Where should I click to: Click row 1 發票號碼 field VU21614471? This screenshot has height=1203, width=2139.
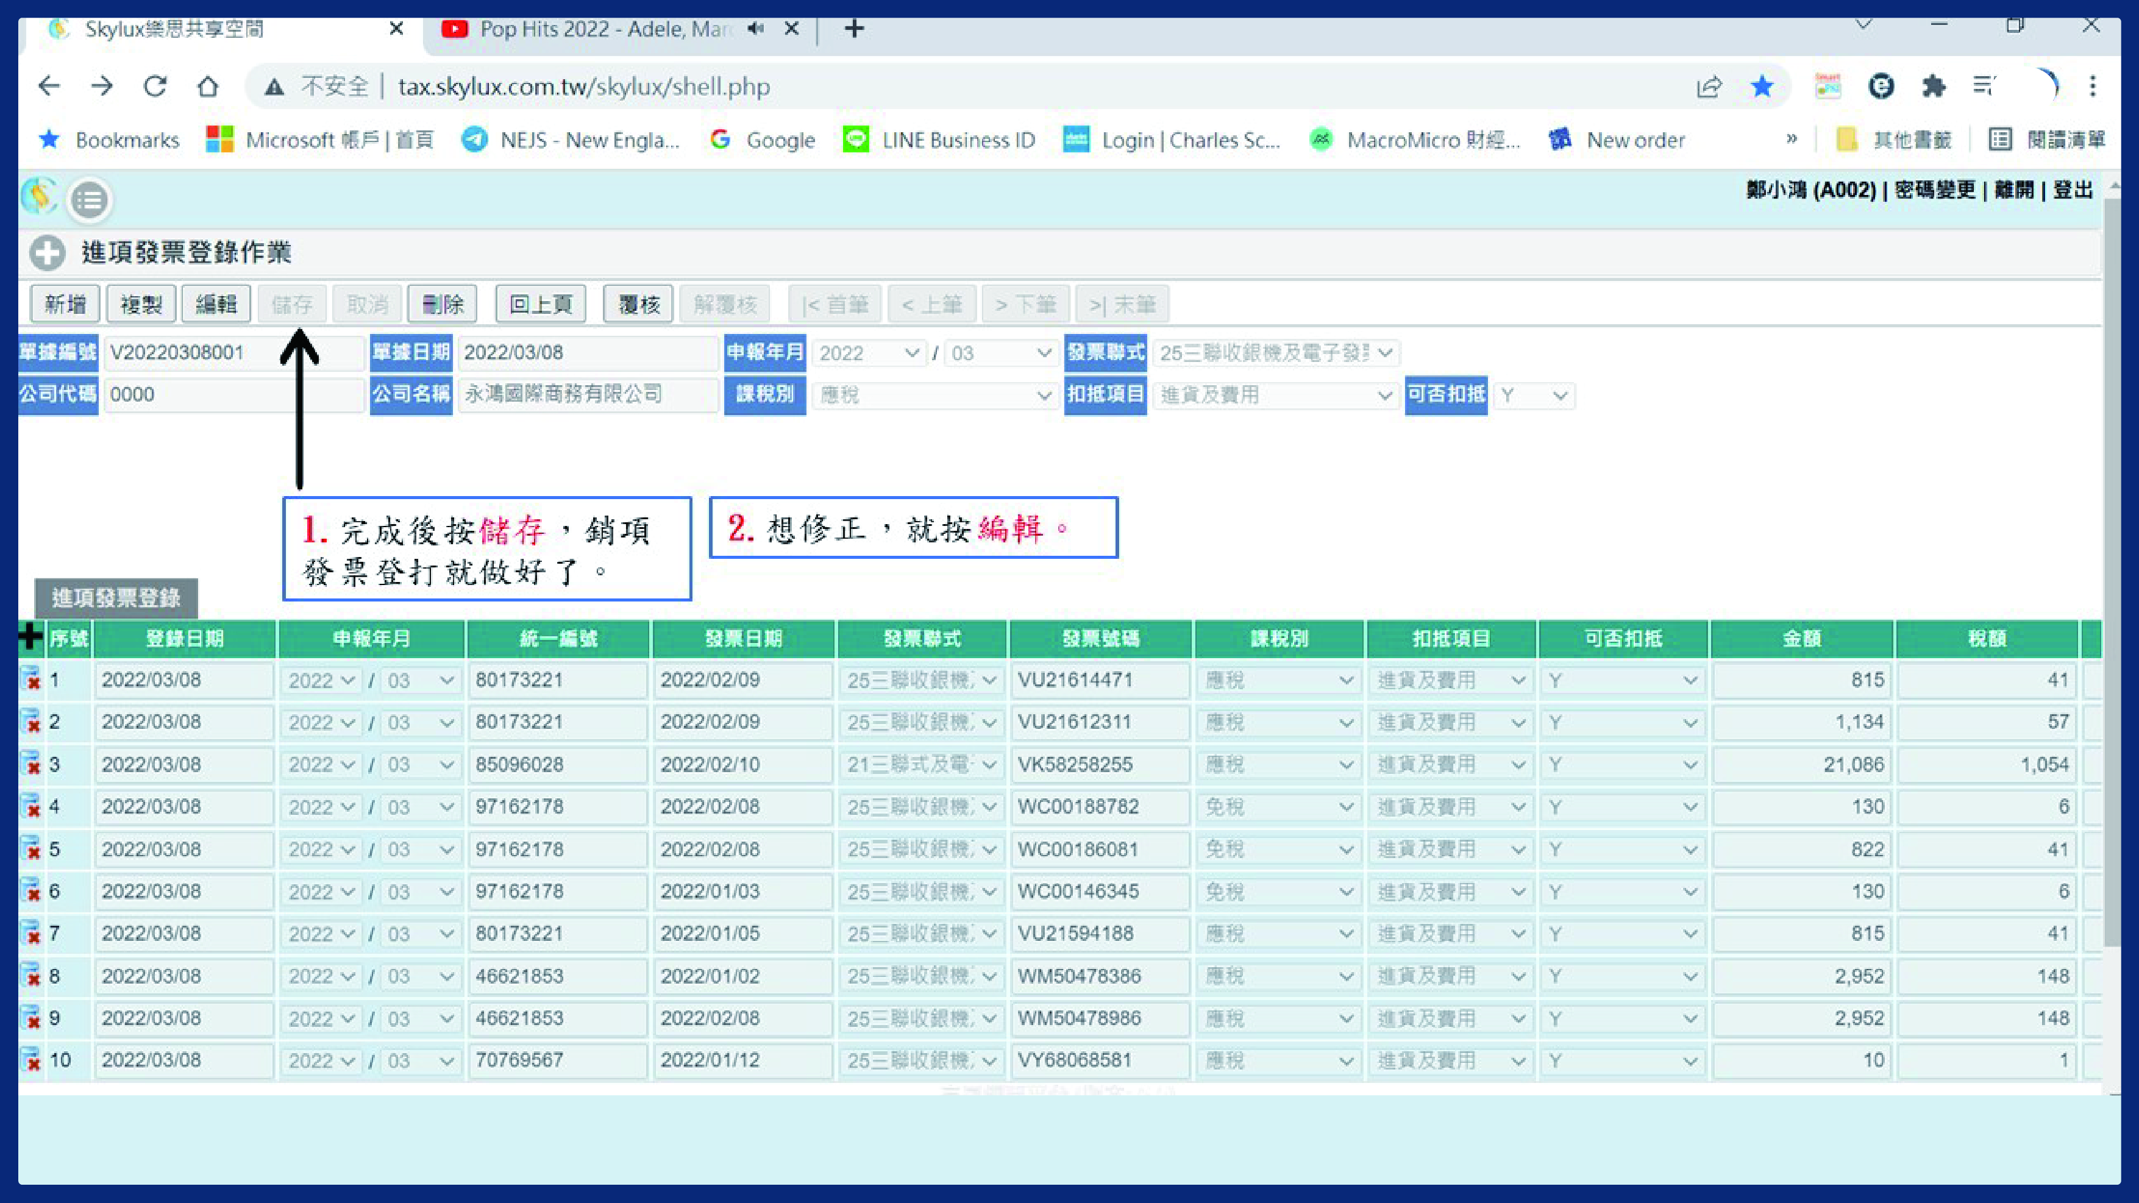click(1100, 680)
